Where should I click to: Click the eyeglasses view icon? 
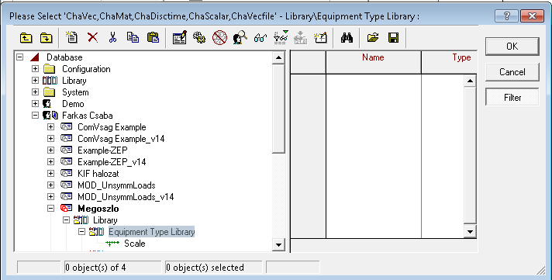[260, 37]
